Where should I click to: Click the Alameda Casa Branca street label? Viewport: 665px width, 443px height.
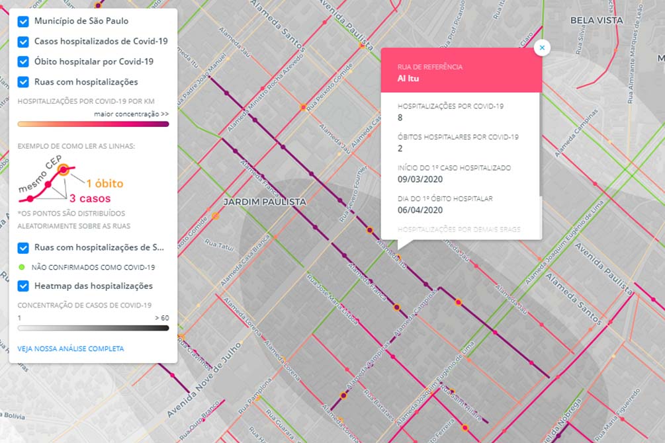point(245,260)
